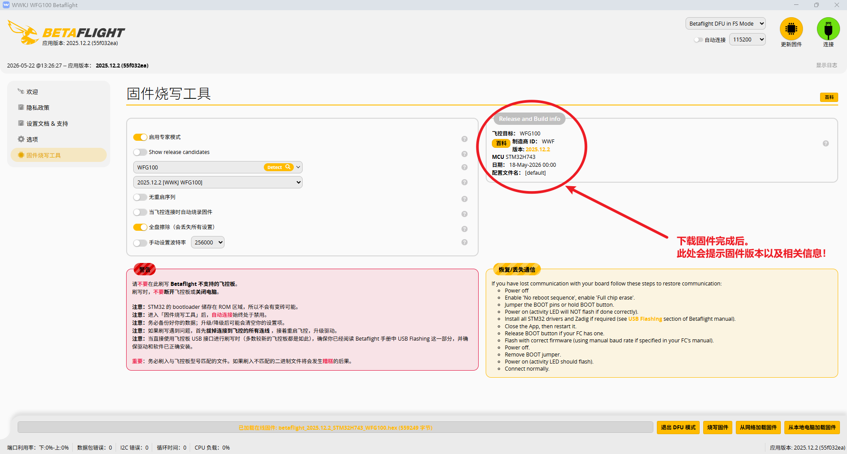
Task: Open the 隐私政策 privacy policy tab
Action: (x=59, y=108)
